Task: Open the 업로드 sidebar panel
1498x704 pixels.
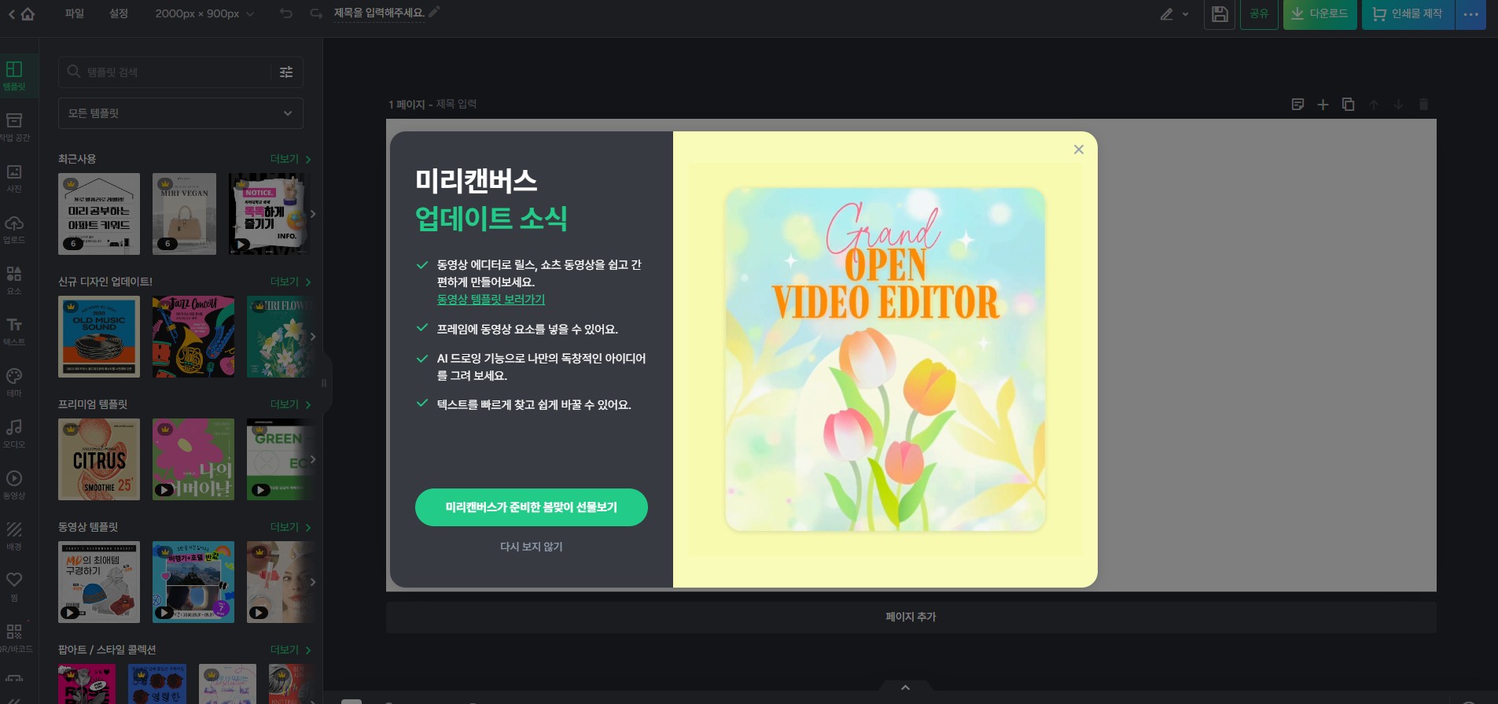Action: [x=14, y=229]
